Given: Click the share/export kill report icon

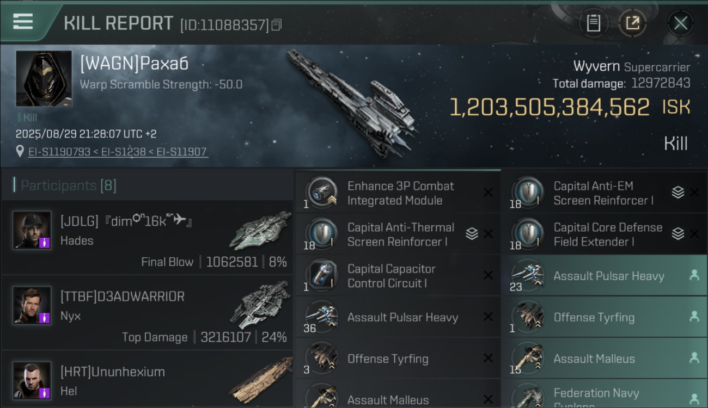Looking at the screenshot, I should point(632,23).
